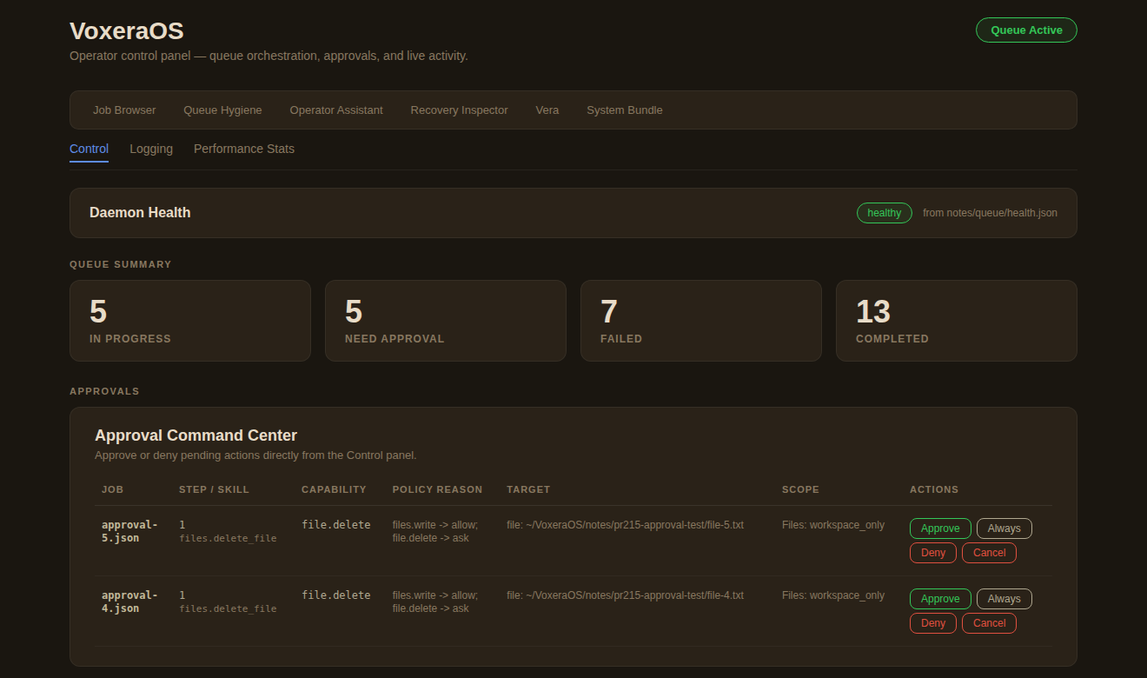The height and width of the screenshot is (678, 1147).
Task: Click Always for approval-4.json
Action: (1004, 599)
